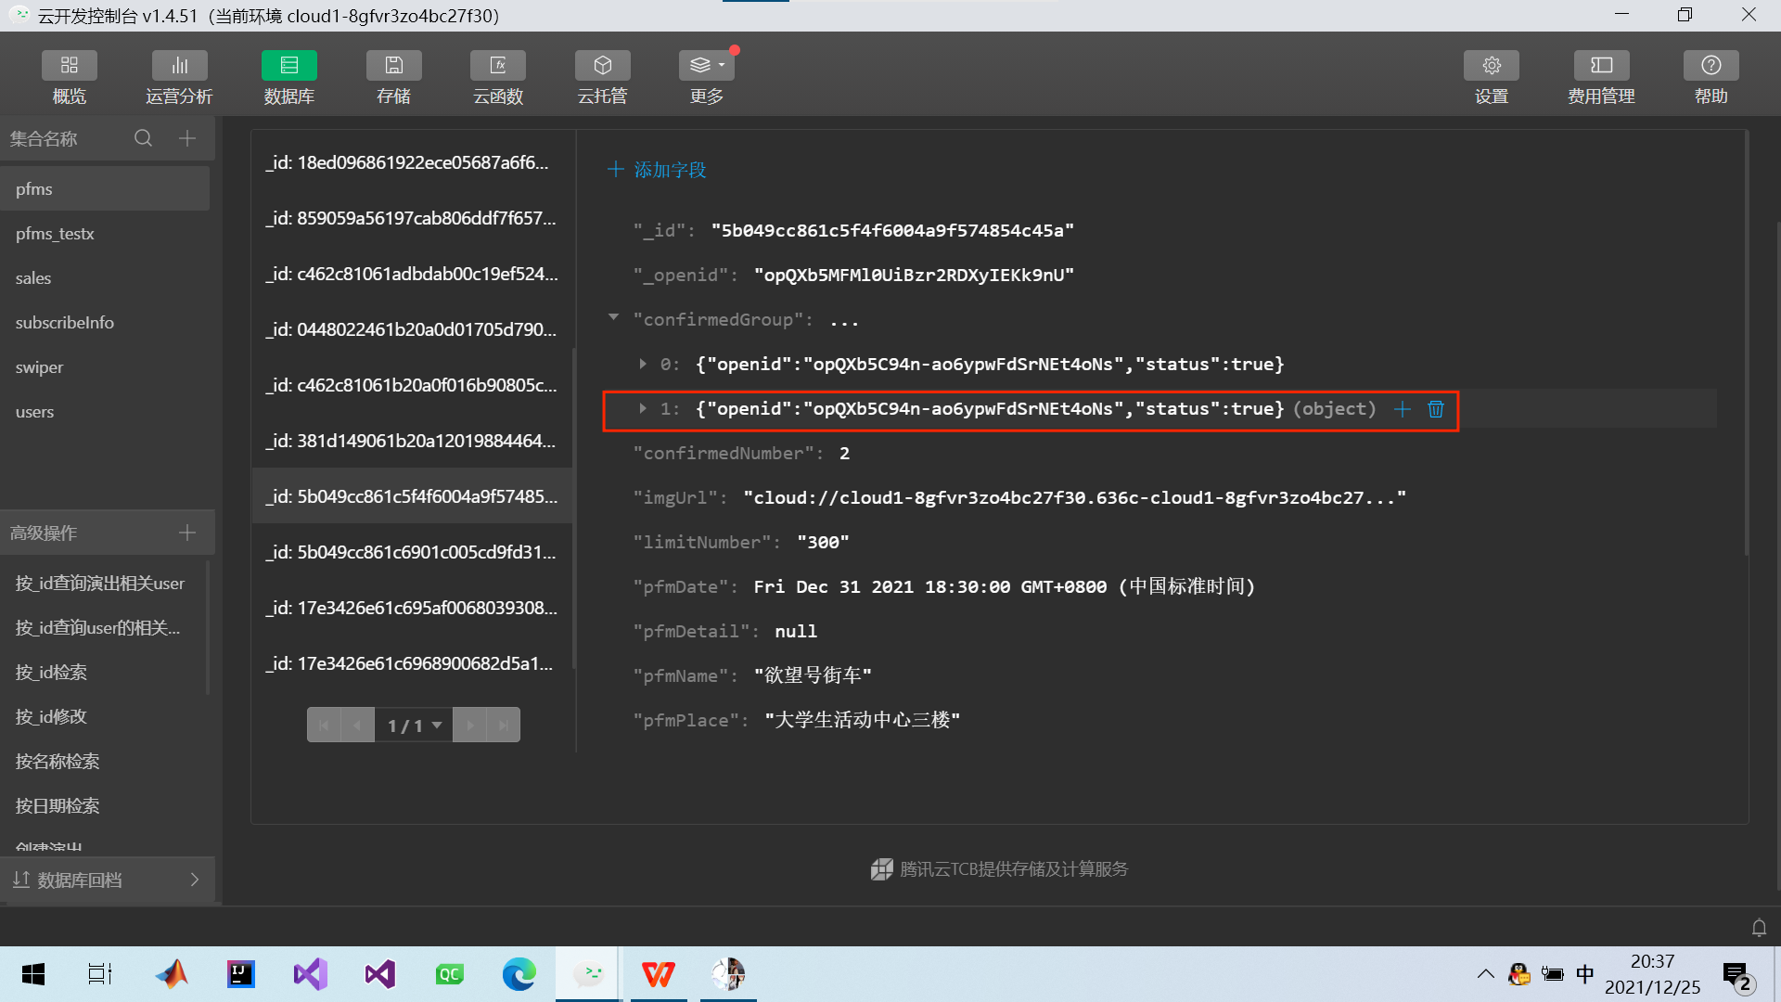
Task: Open the 1 / 1 page dropdown
Action: pyautogui.click(x=414, y=725)
